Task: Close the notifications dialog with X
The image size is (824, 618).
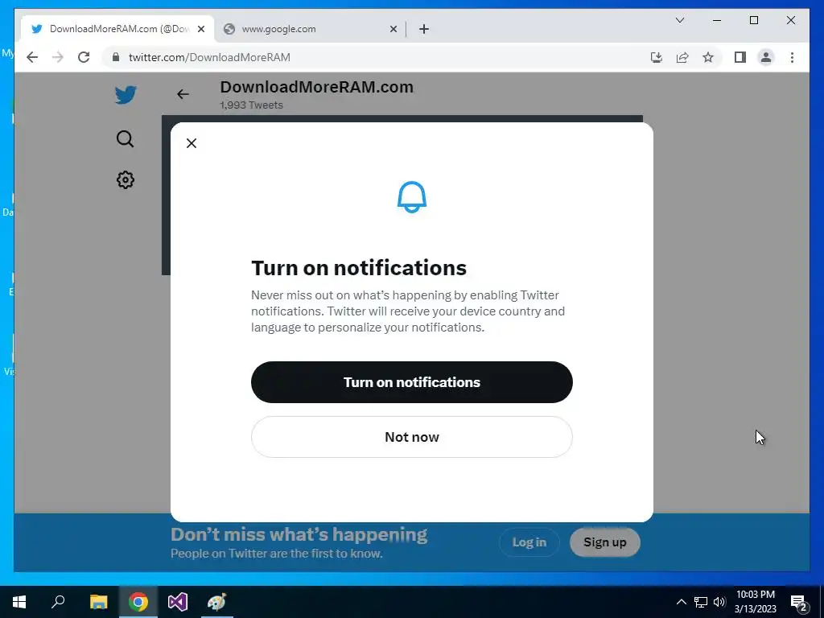Action: click(x=192, y=143)
